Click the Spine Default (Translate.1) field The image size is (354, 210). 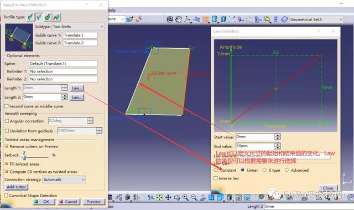click(63, 64)
